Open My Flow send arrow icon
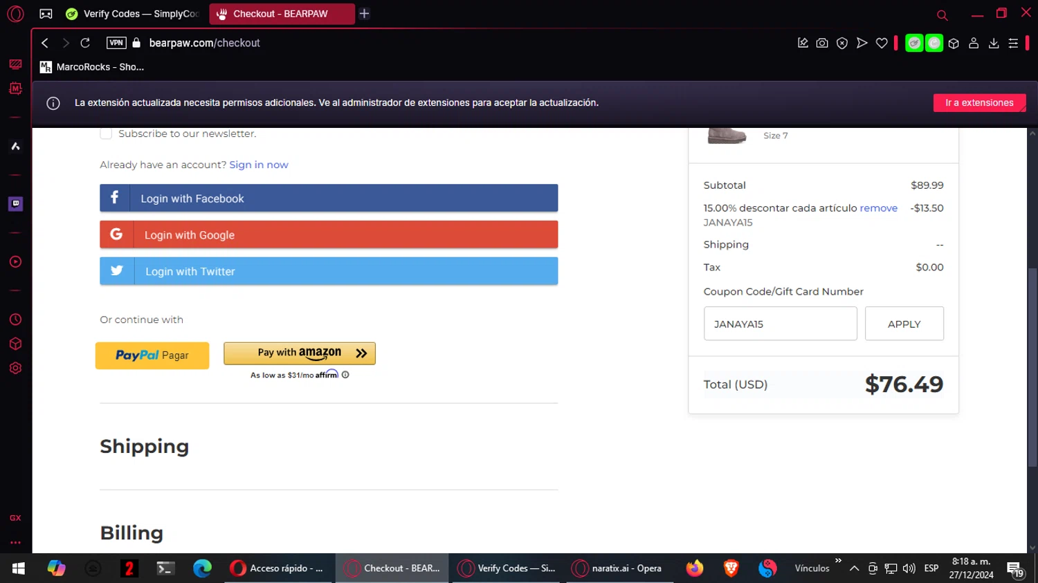 tap(862, 43)
